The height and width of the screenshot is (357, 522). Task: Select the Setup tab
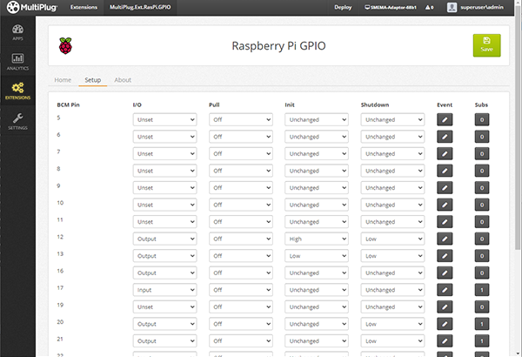[92, 80]
